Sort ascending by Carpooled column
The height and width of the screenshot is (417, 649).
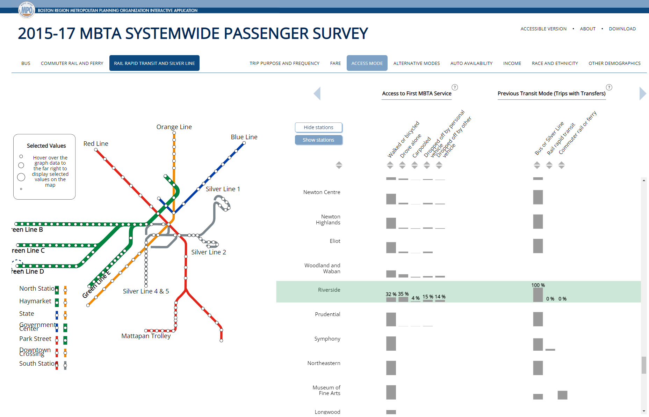click(415, 163)
